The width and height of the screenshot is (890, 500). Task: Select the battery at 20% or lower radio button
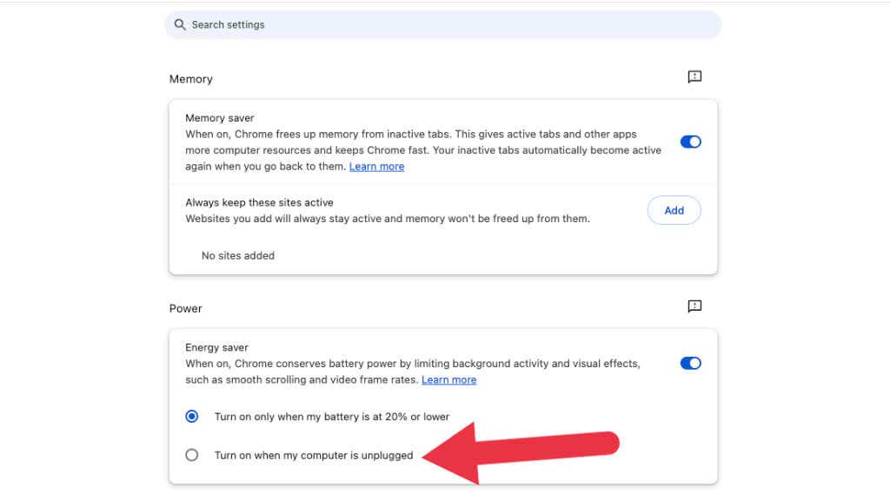click(192, 417)
